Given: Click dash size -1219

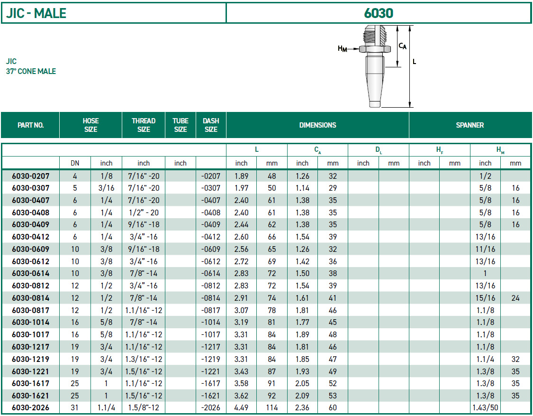Looking at the screenshot, I should click(211, 359).
